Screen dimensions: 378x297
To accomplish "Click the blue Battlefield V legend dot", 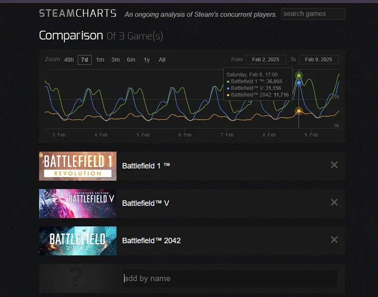I will coord(227,88).
